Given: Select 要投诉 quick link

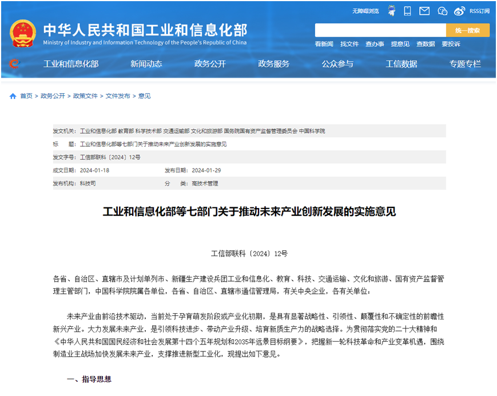Looking at the screenshot, I should pyautogui.click(x=451, y=44).
